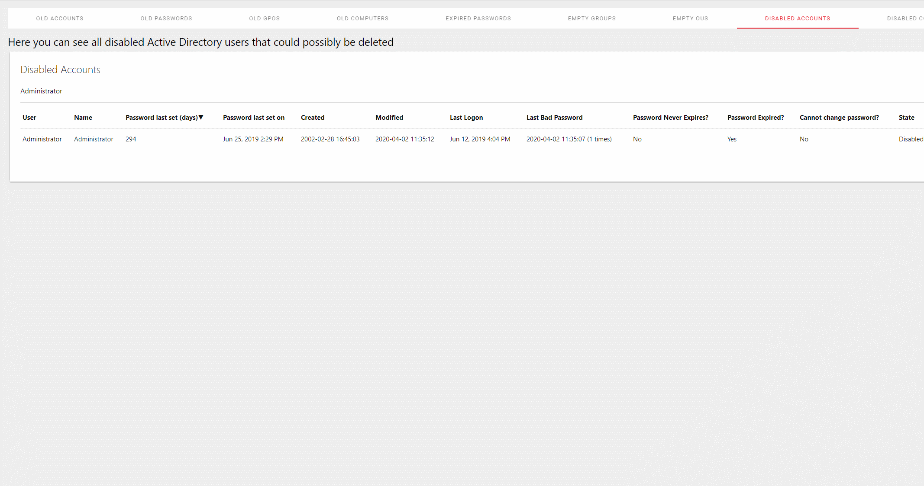This screenshot has width=924, height=486.
Task: Click the Created column header
Action: pos(313,118)
